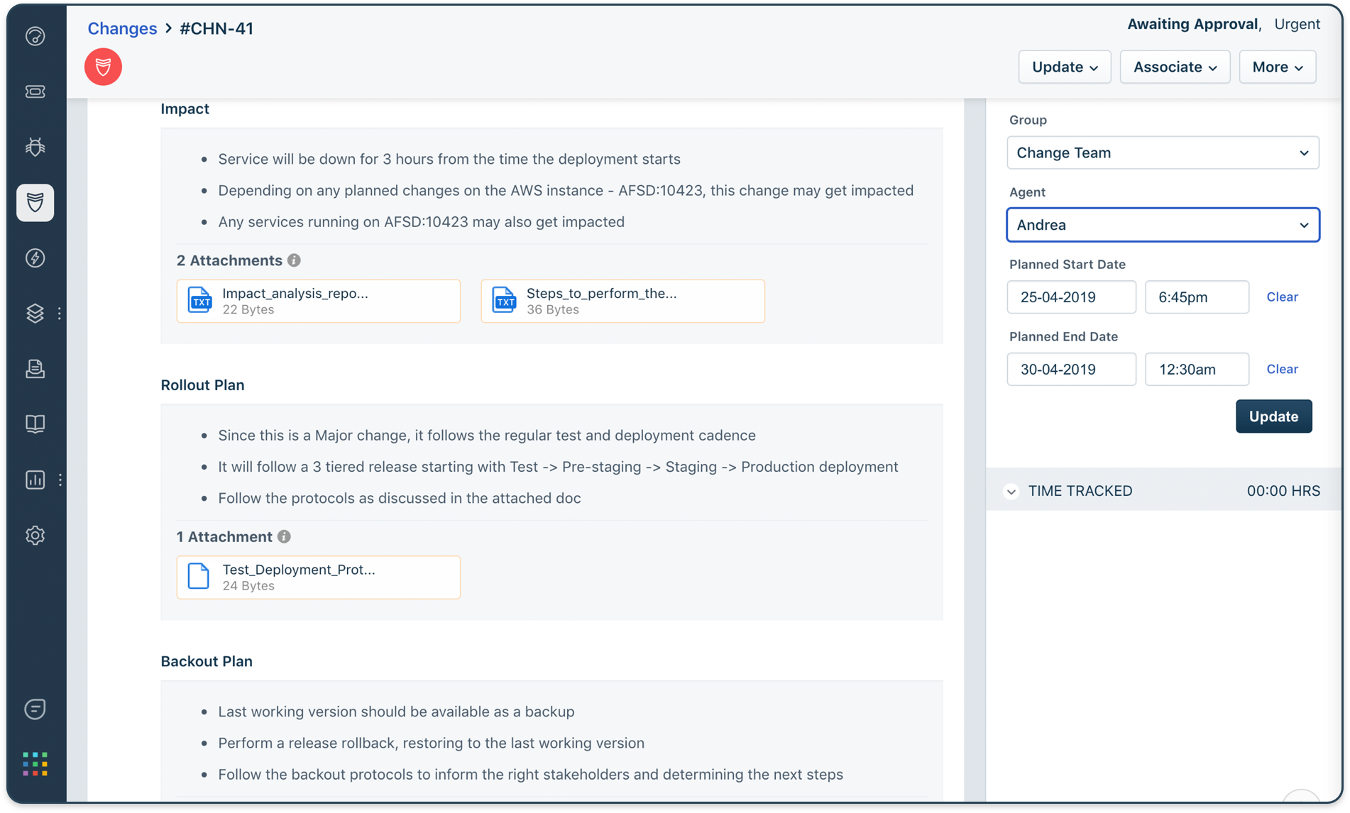This screenshot has height=813, width=1350.
Task: Collapse the TIME TRACKED section
Action: pyautogui.click(x=1011, y=491)
